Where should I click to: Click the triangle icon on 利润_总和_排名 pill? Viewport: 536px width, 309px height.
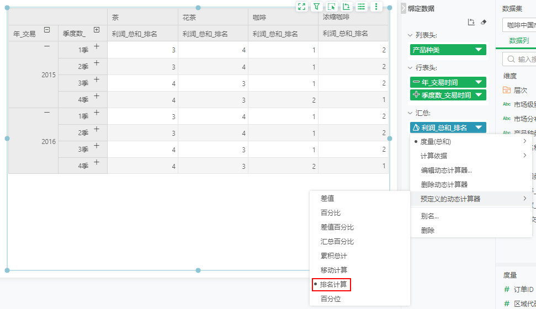[416, 127]
